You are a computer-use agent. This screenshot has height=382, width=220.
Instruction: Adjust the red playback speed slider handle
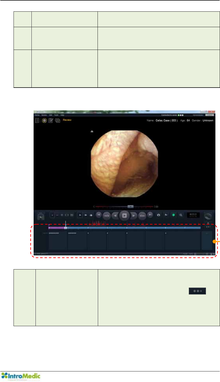pyautogui.click(x=130, y=206)
